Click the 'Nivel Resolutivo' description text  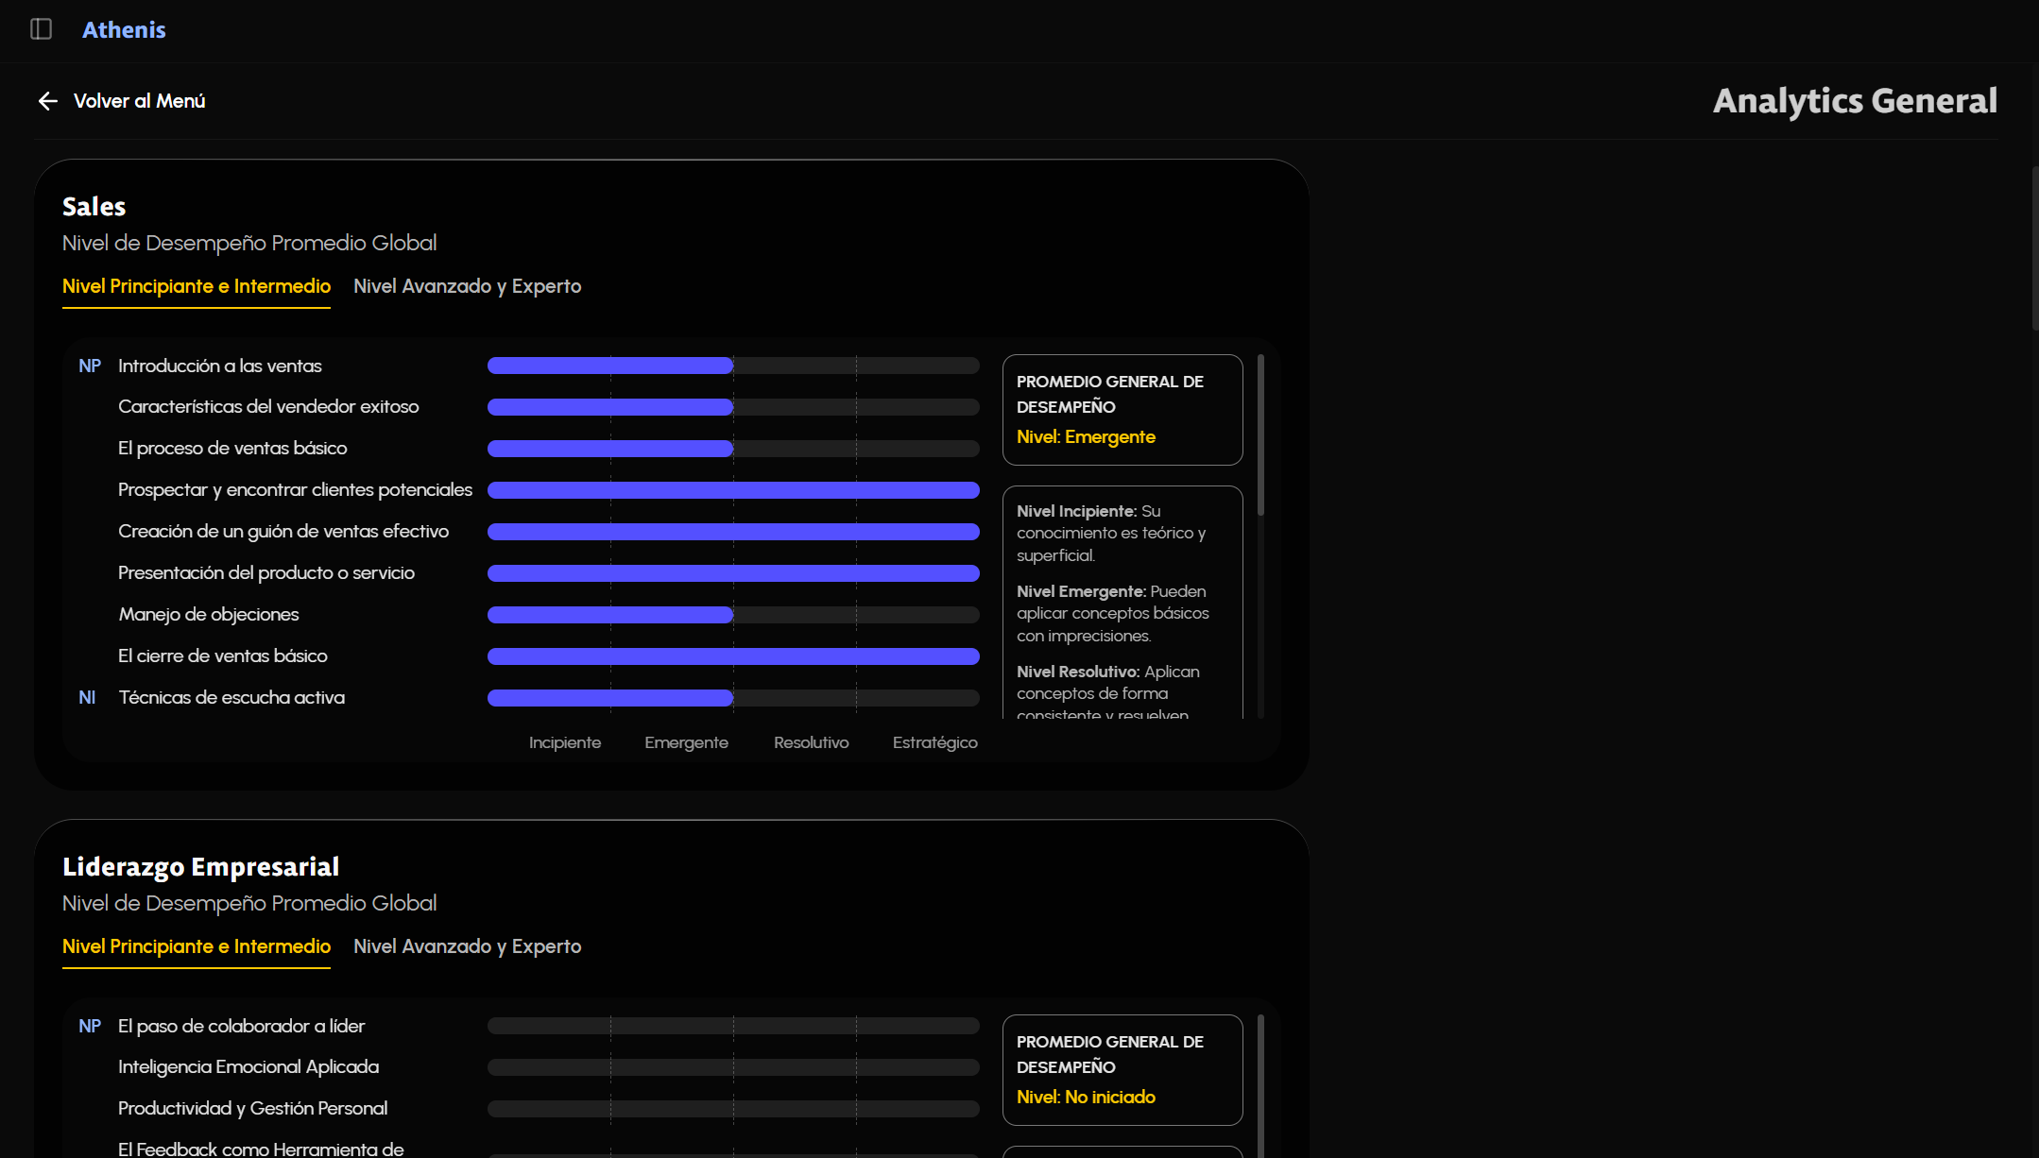pos(1108,693)
